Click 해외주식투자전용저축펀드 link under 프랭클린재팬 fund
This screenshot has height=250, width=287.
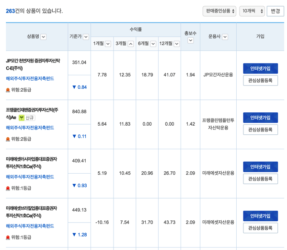point(30,128)
